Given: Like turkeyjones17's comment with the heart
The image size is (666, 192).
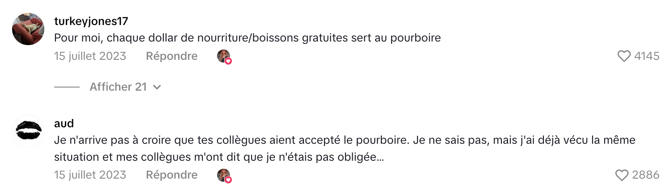Looking at the screenshot, I should coord(623,56).
